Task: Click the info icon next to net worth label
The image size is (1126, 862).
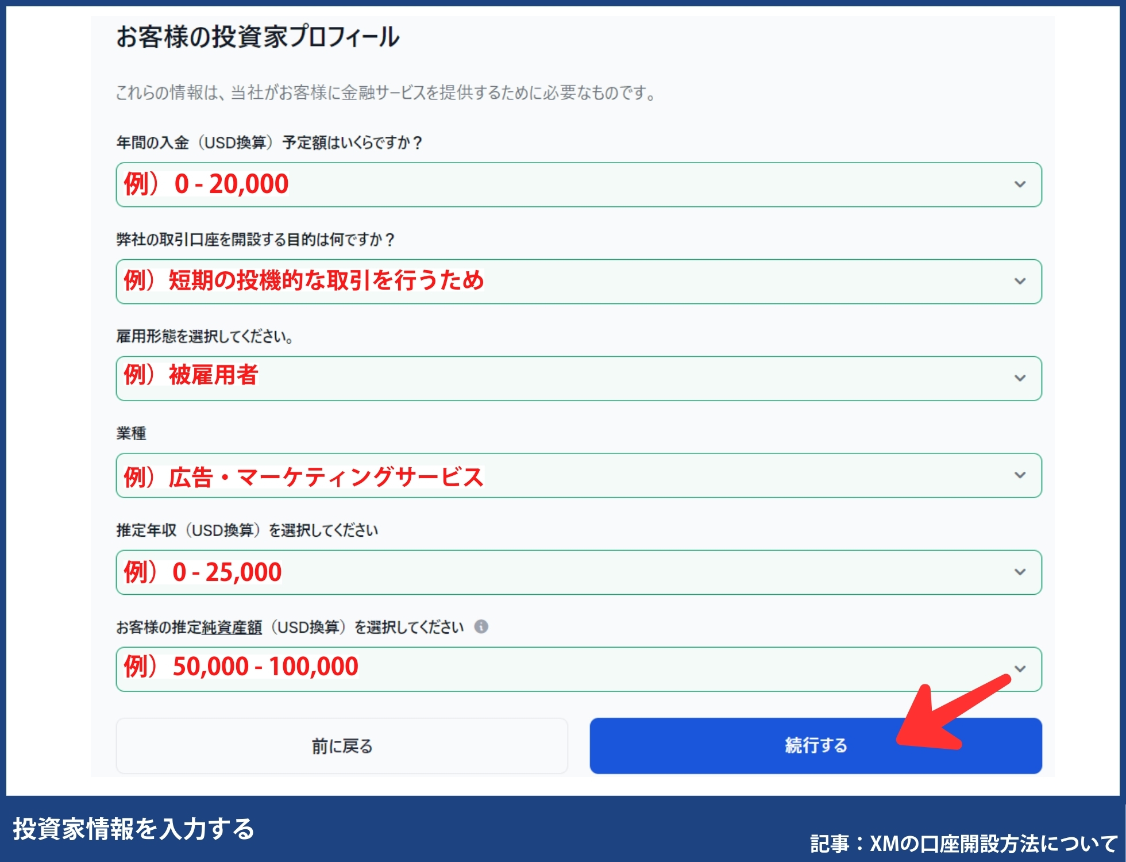Action: 481,626
